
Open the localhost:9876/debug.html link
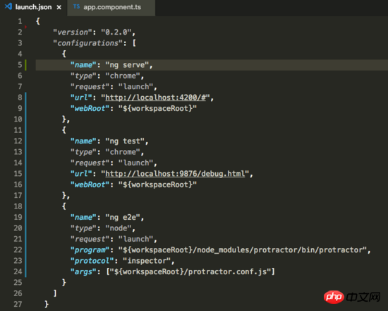pyautogui.click(x=175, y=174)
